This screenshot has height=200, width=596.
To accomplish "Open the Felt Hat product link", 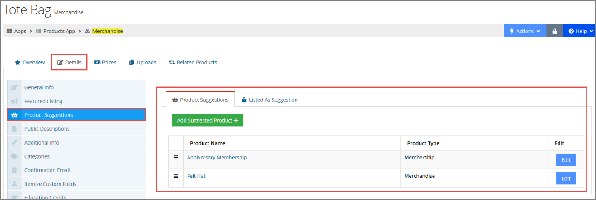I will (x=196, y=176).
